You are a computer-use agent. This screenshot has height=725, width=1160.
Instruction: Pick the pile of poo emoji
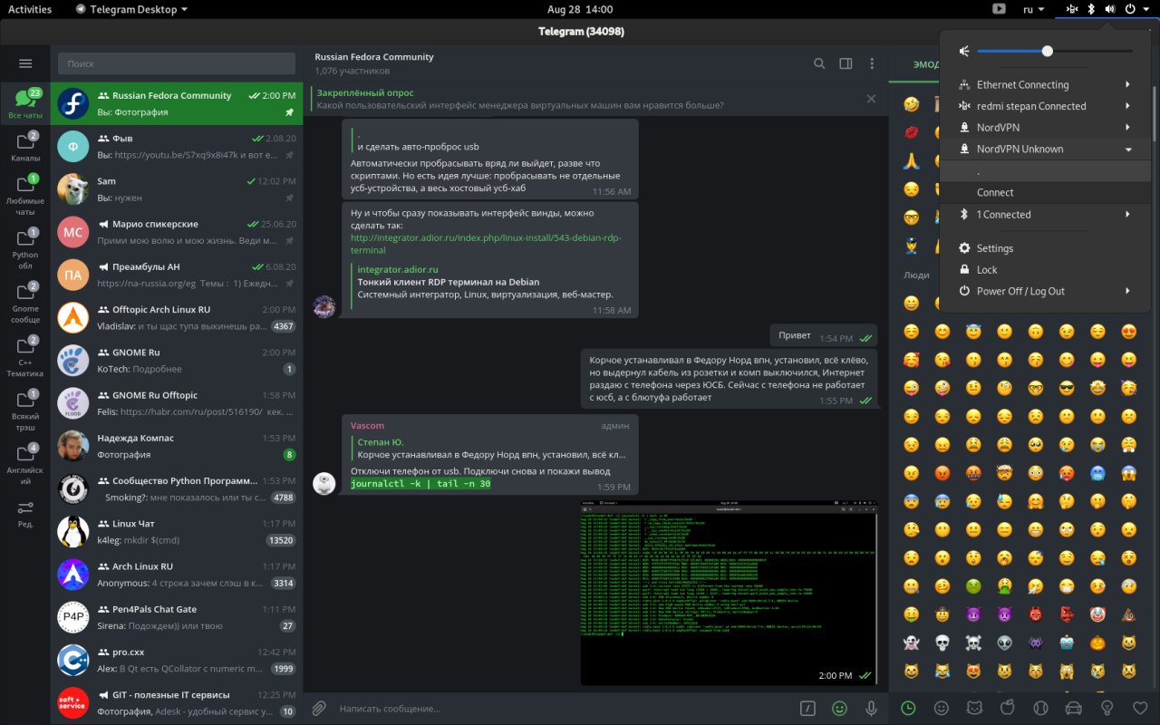click(x=1129, y=614)
